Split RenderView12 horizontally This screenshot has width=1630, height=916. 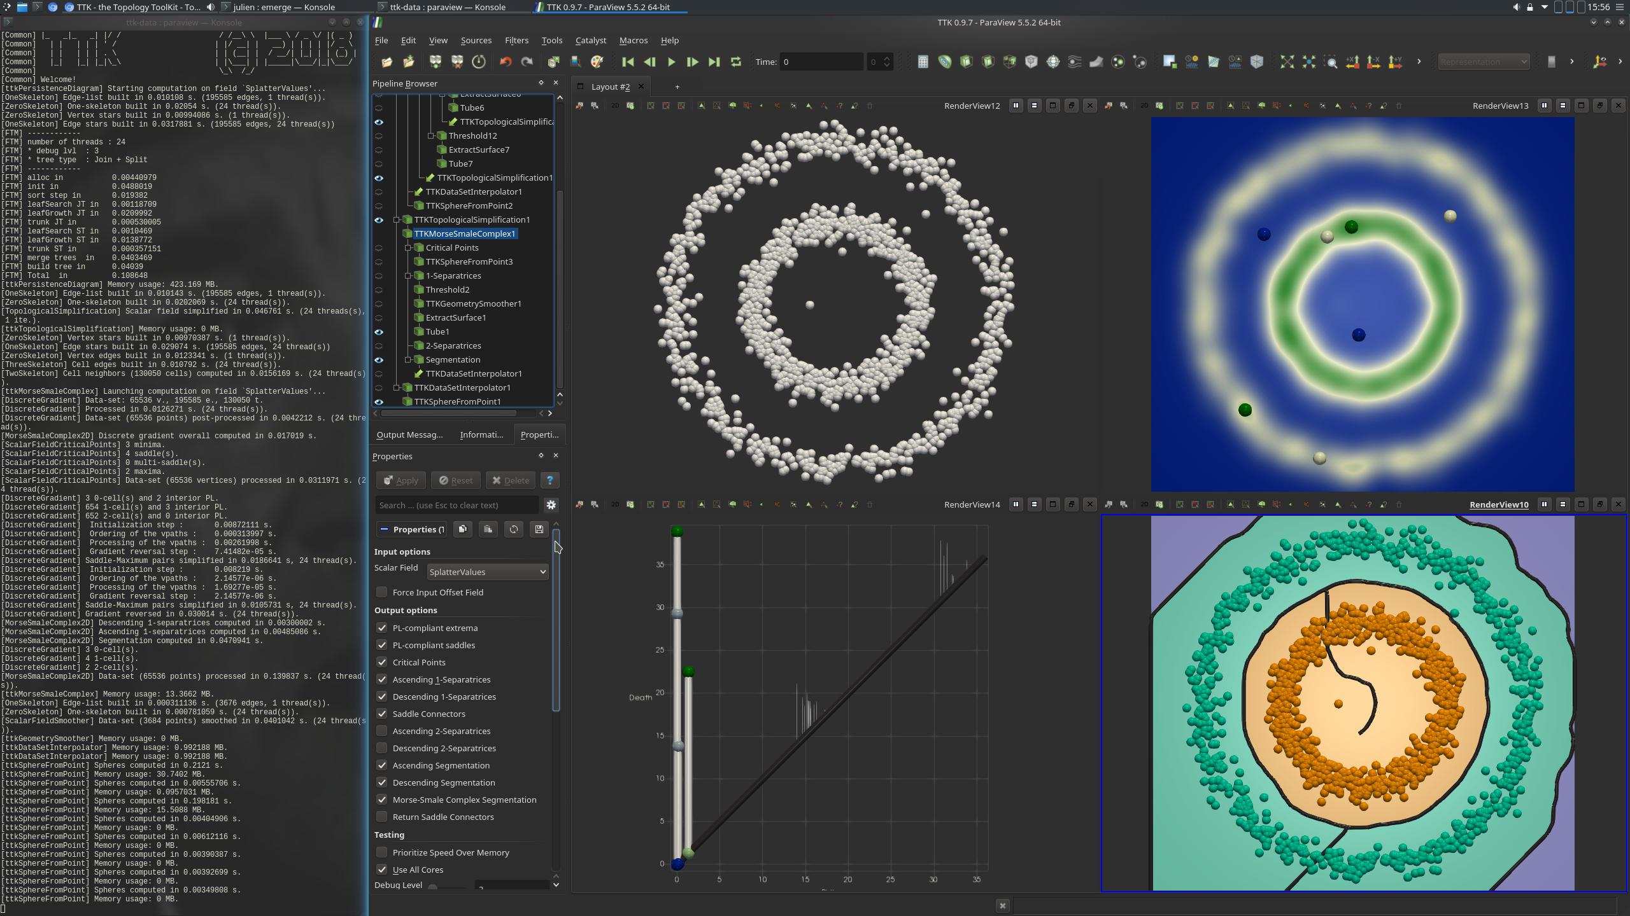tap(1016, 106)
